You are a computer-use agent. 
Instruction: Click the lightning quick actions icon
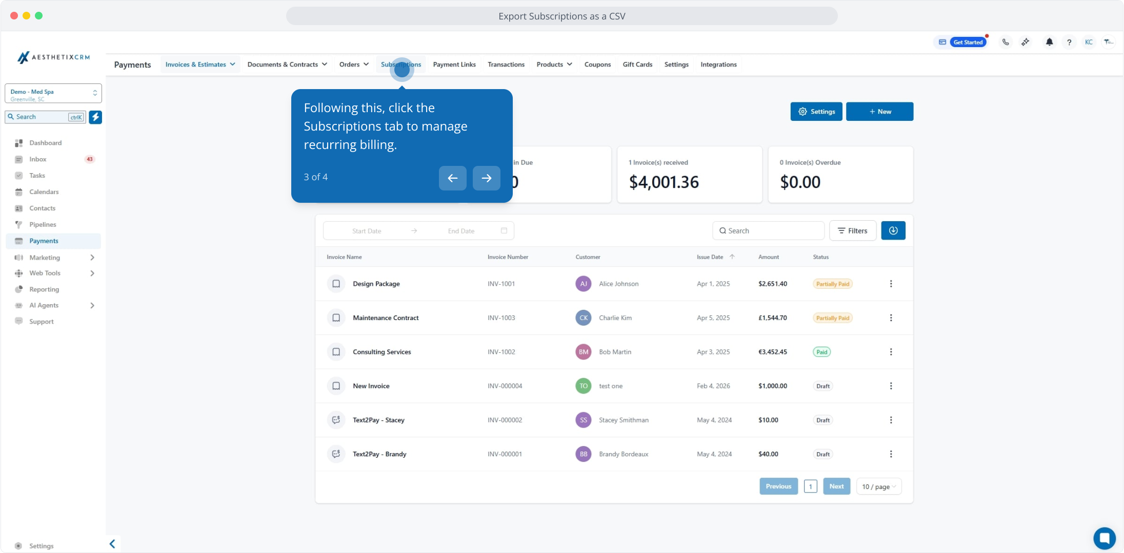tap(95, 117)
